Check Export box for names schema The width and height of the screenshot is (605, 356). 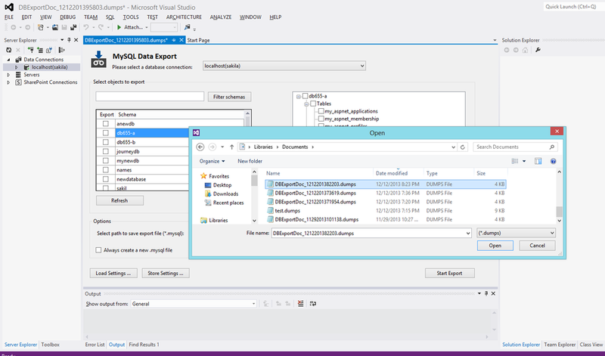click(x=105, y=170)
